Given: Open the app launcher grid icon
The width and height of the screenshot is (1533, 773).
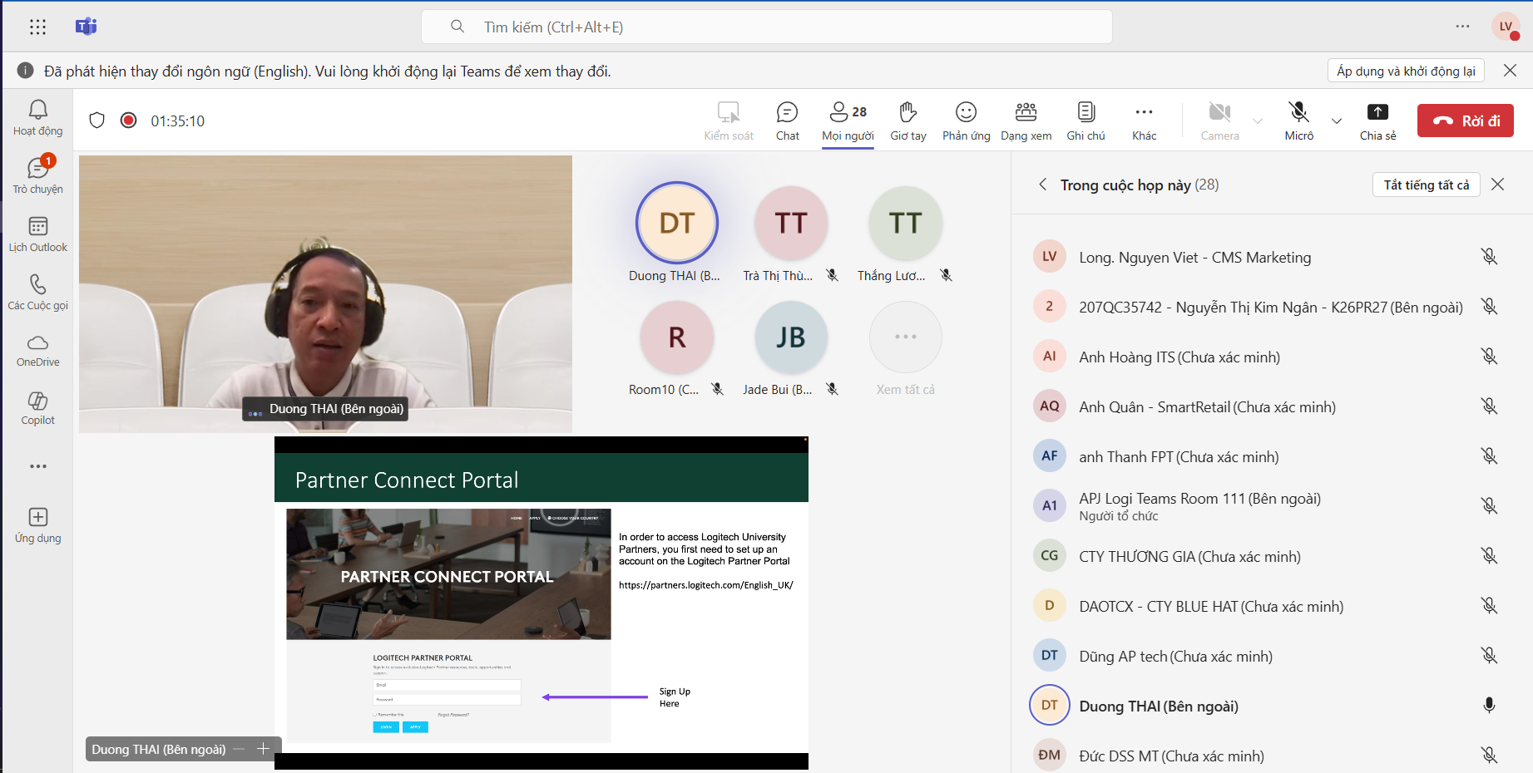Looking at the screenshot, I should tap(38, 27).
